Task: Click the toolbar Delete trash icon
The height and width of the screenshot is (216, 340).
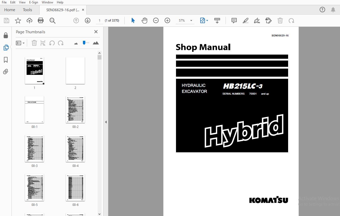Action: point(280,21)
